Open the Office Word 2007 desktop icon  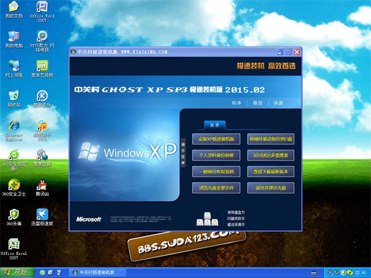(42, 8)
